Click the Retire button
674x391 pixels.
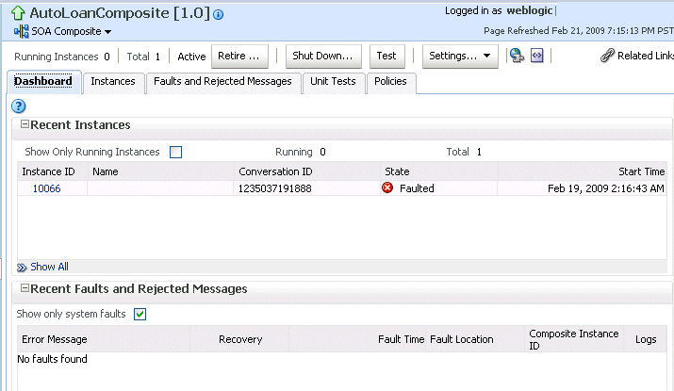239,56
